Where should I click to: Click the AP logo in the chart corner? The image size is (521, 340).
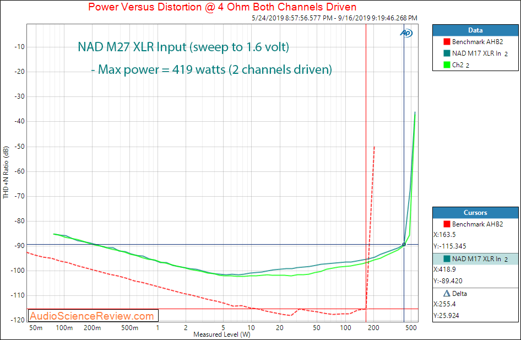(x=406, y=33)
